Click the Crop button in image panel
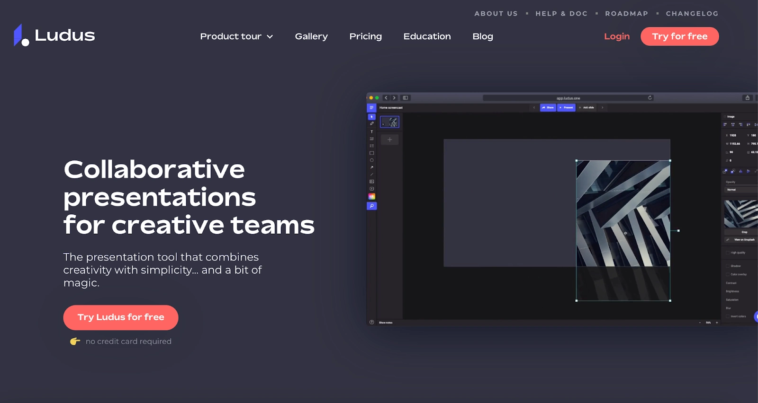Viewport: 758px width, 403px height. pos(741,232)
